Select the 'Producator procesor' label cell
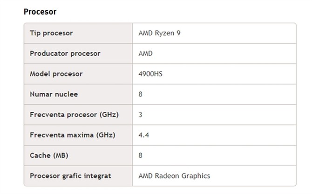The image size is (312, 194). click(65, 53)
